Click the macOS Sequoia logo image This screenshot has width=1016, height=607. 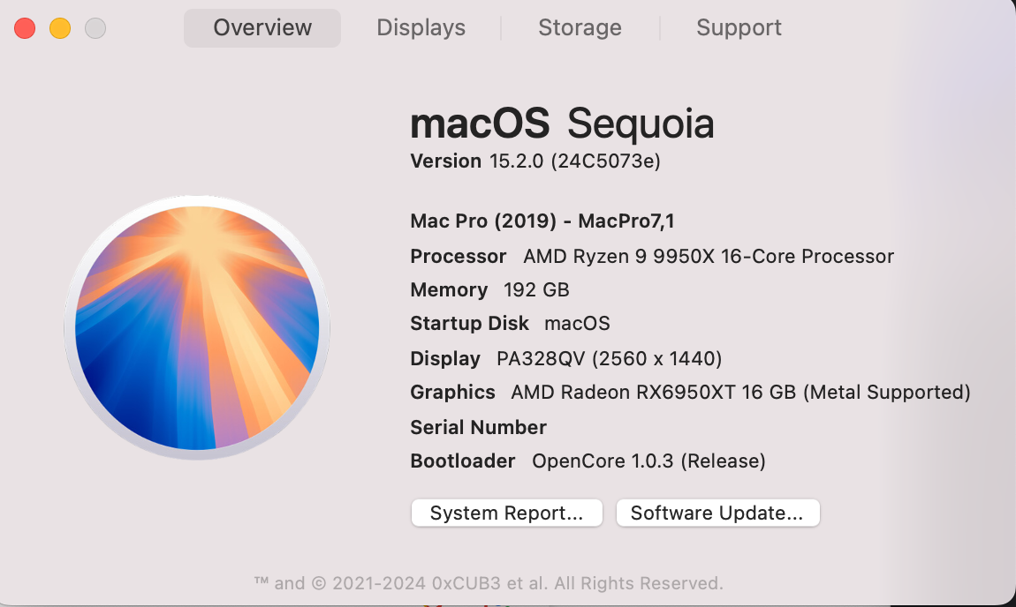[x=197, y=327]
